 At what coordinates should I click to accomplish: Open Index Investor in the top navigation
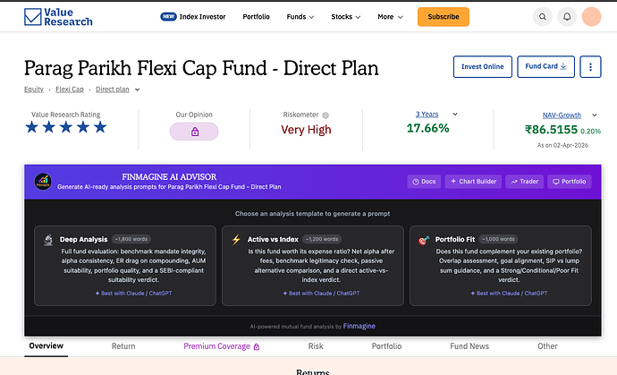(x=202, y=17)
